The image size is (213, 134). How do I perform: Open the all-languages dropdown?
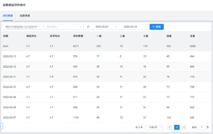click(64, 27)
